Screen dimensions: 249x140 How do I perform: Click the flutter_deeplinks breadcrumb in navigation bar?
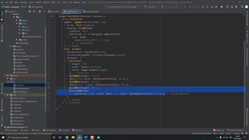point(11,7)
